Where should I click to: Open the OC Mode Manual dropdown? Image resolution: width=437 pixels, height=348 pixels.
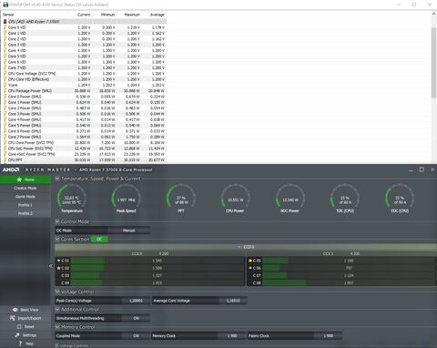tap(128, 230)
